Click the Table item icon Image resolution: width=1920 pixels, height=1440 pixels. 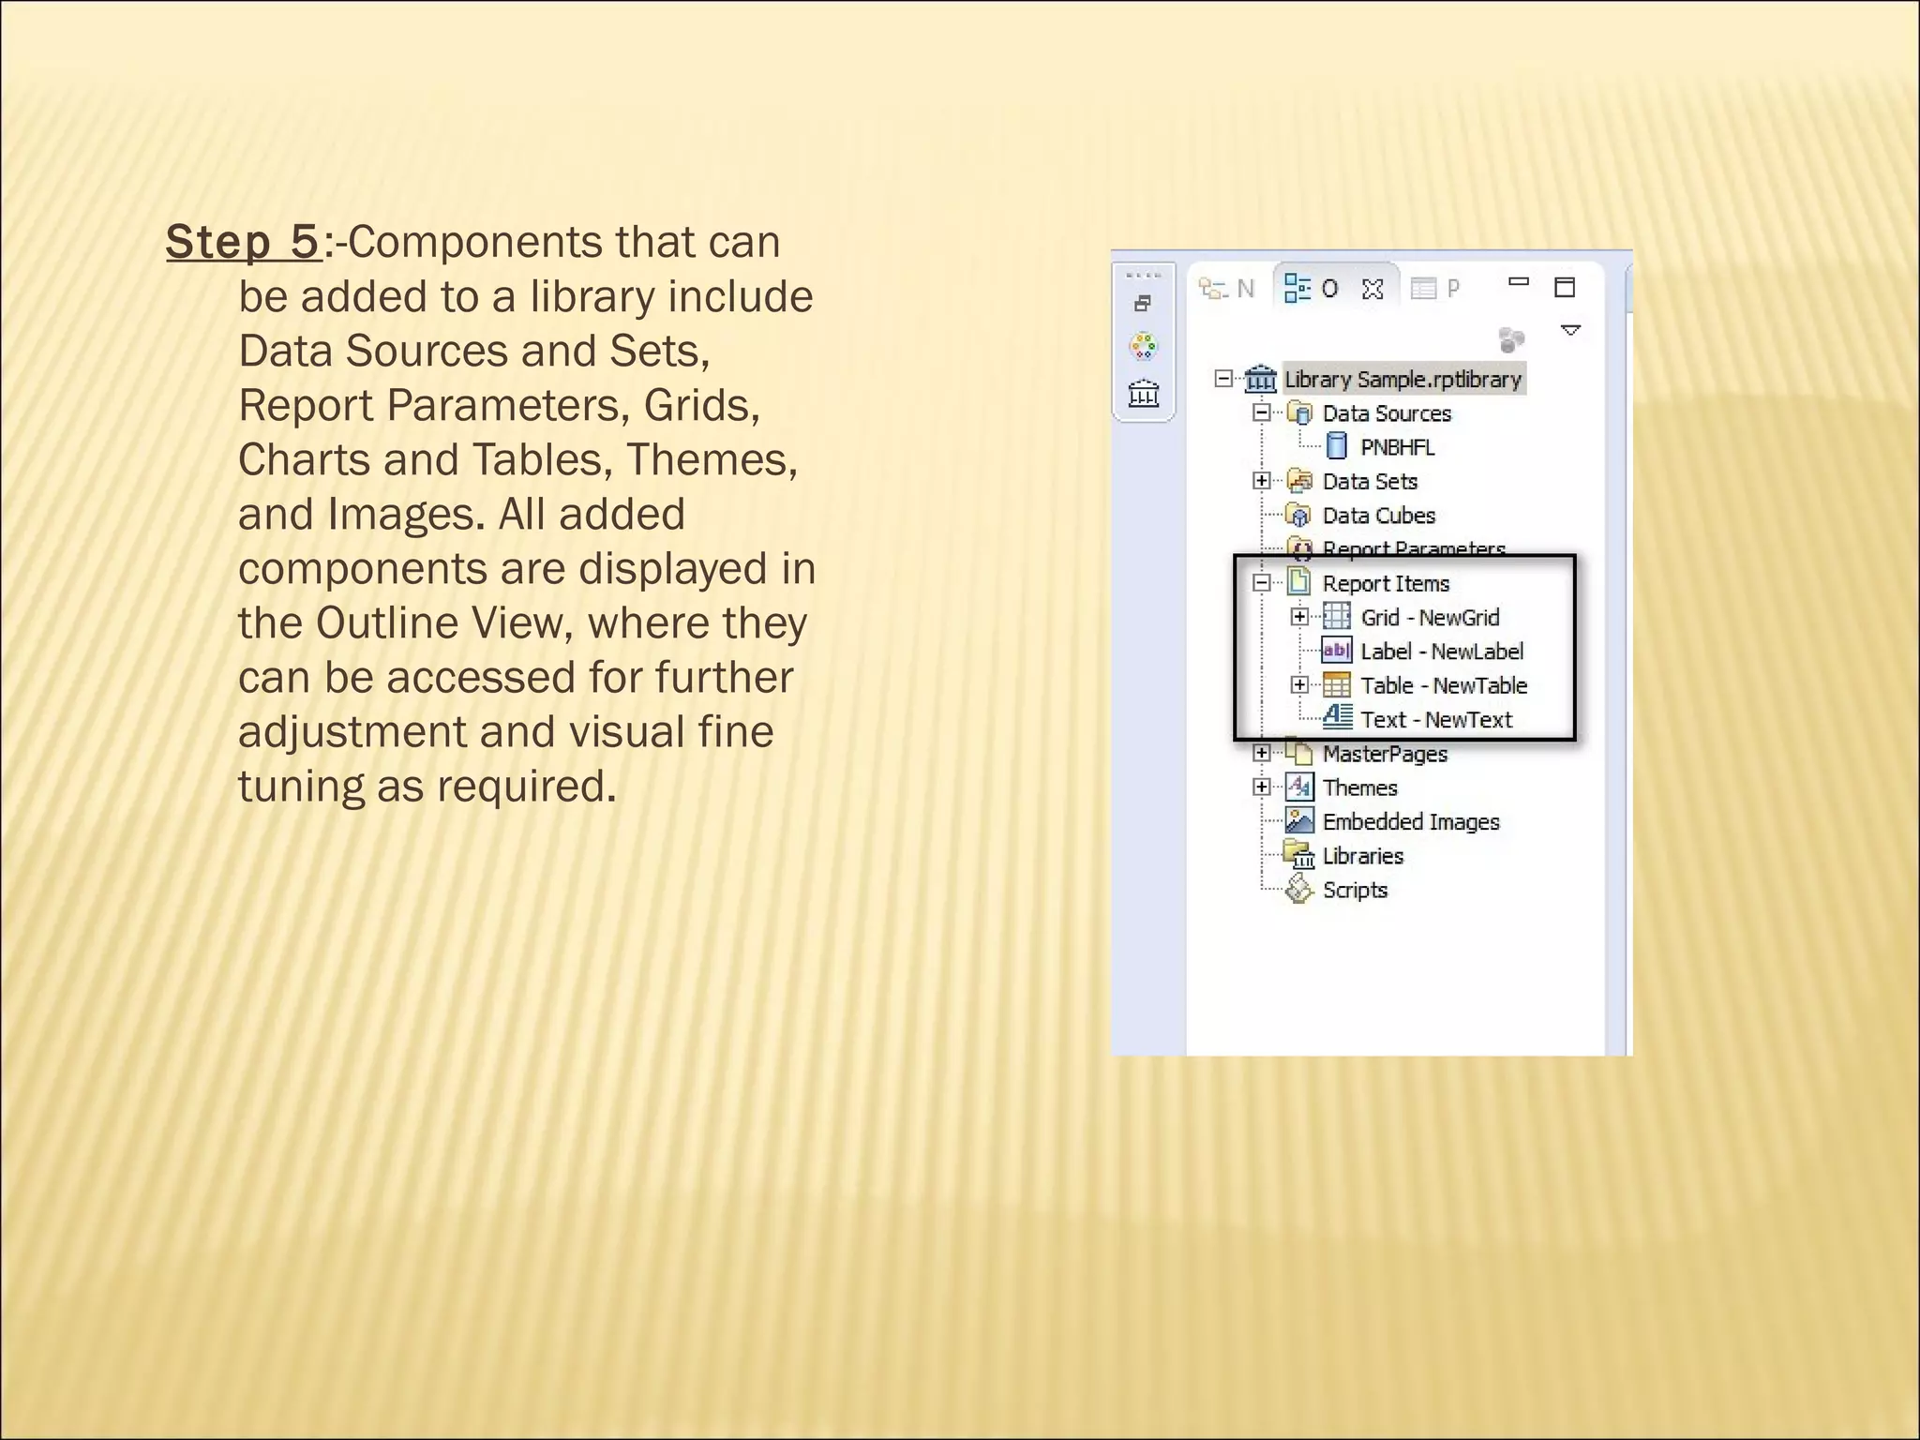(1337, 685)
